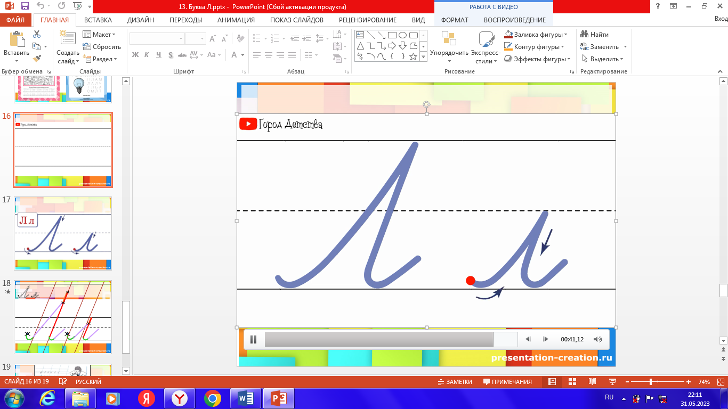
Task: Pause the video with the pause button
Action: coord(254,339)
